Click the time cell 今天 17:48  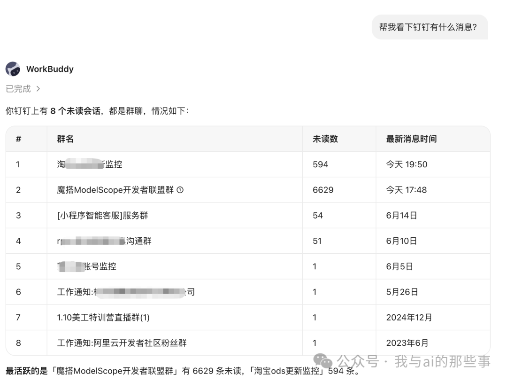406,190
